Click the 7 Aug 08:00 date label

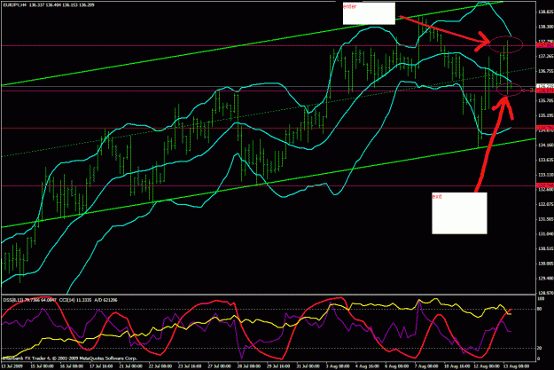[426, 366]
